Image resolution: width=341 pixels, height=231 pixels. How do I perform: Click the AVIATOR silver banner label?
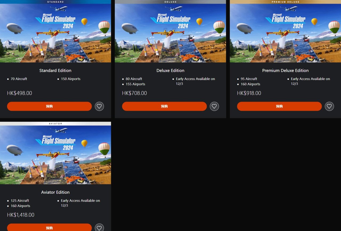click(55, 123)
